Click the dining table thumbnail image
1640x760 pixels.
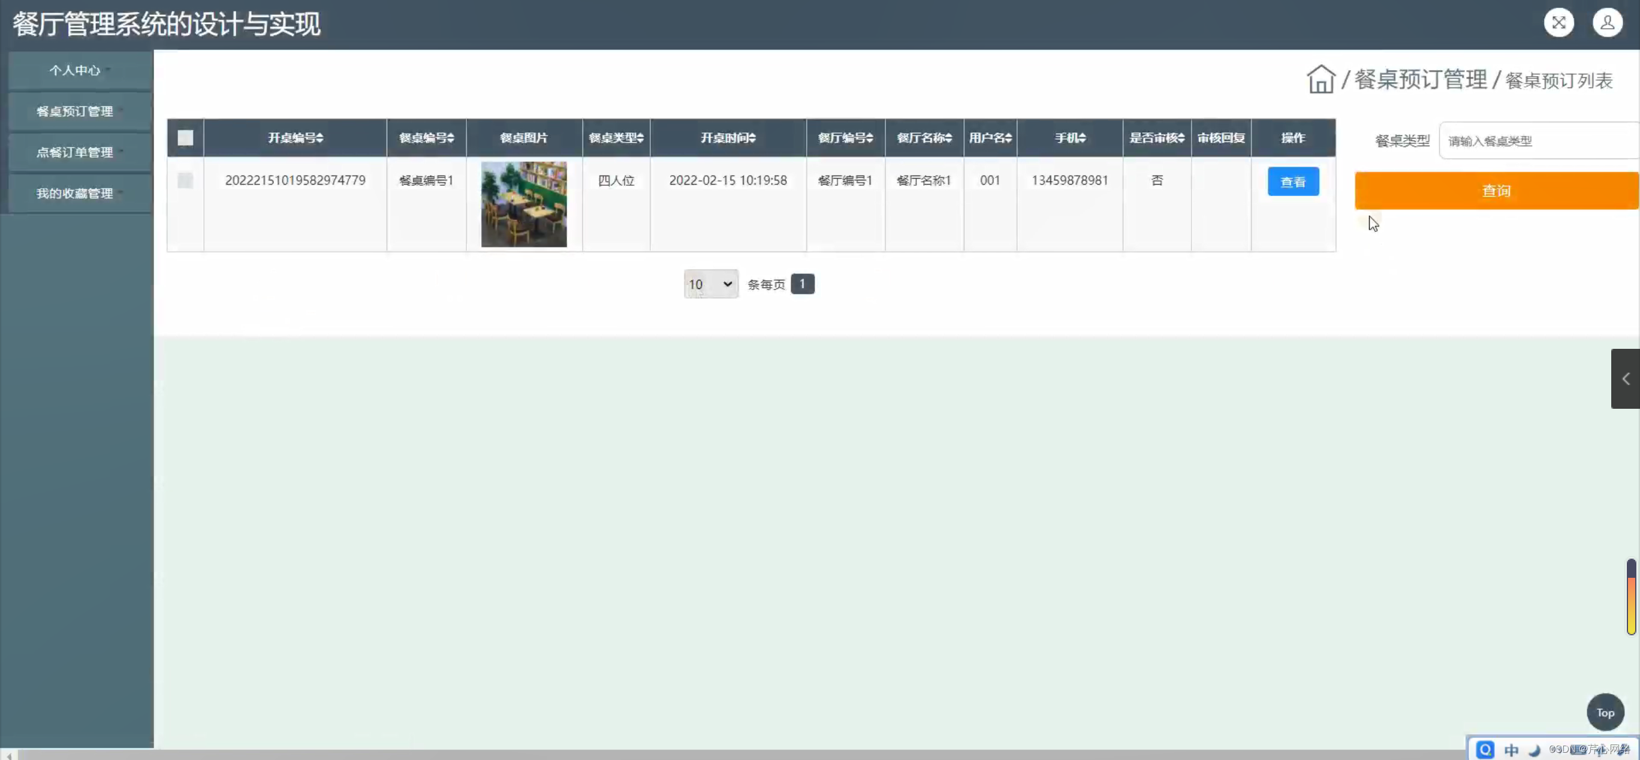coord(523,204)
